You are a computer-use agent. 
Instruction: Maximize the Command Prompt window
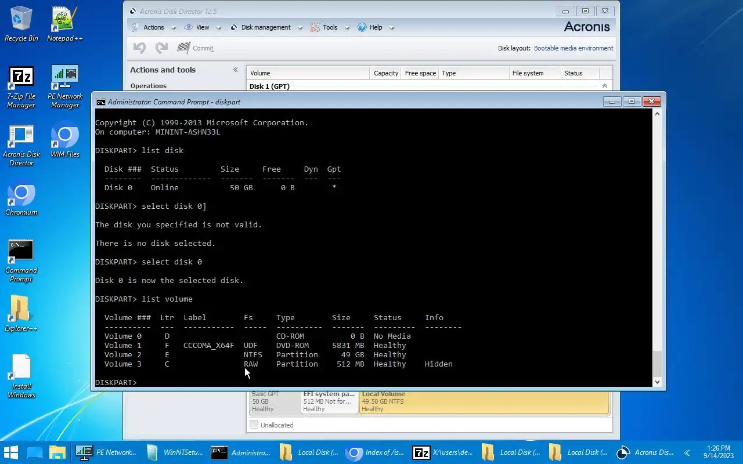pyautogui.click(x=632, y=101)
